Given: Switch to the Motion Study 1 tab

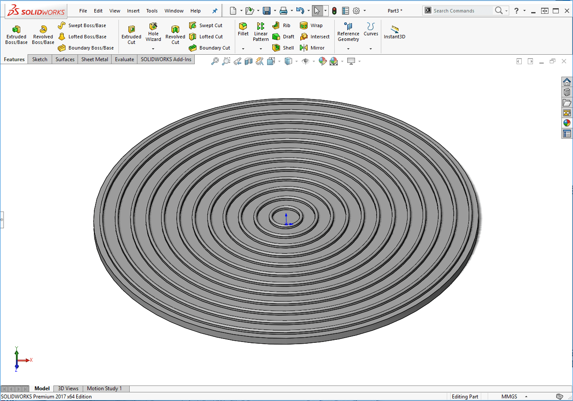Looking at the screenshot, I should click(x=104, y=389).
